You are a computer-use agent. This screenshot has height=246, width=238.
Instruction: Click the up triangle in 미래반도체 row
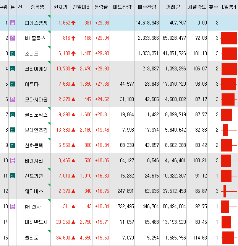(73, 222)
